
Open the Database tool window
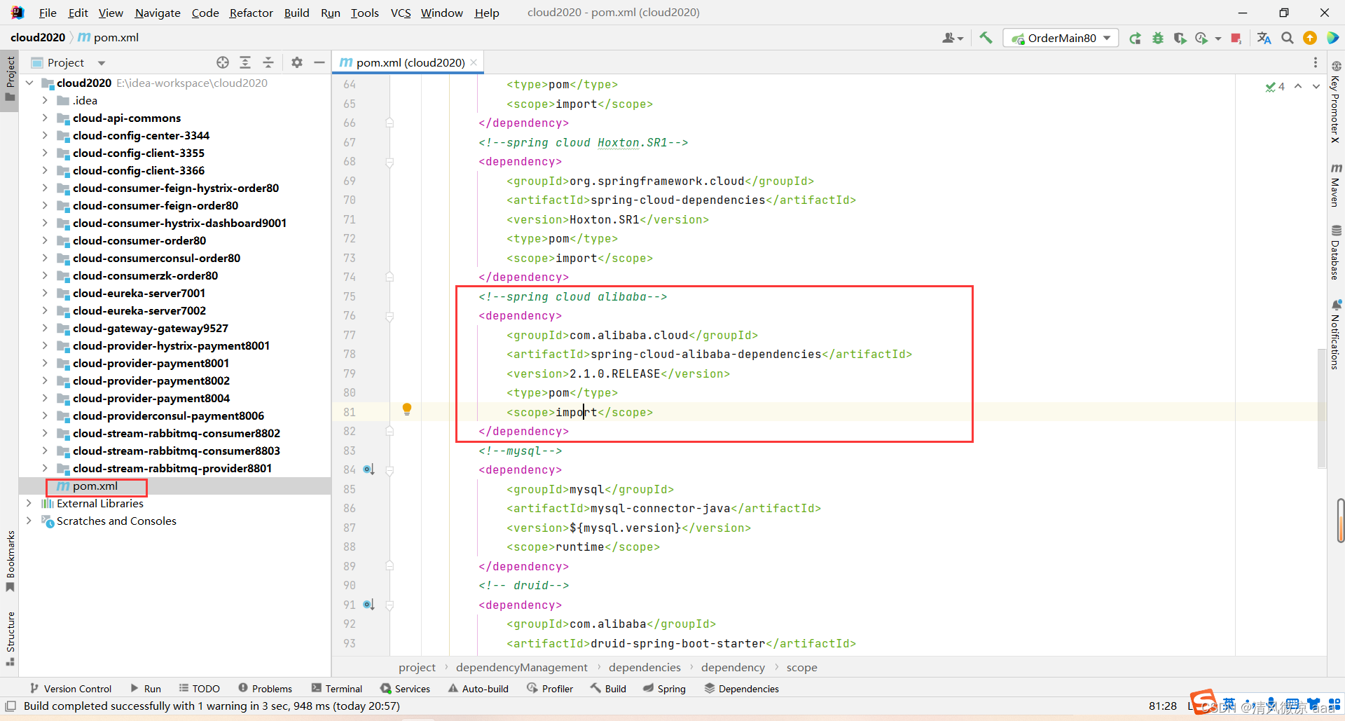tap(1336, 252)
